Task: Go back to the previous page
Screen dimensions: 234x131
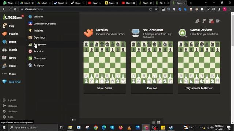Action: click(x=4, y=9)
